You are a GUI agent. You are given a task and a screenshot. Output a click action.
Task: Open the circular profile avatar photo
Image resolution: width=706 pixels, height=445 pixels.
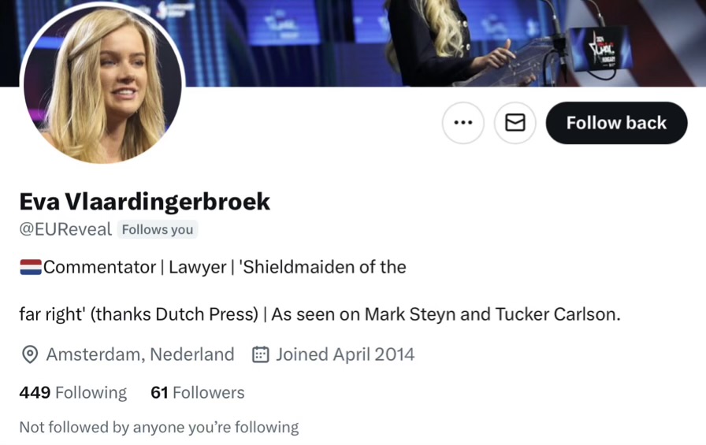(x=102, y=83)
